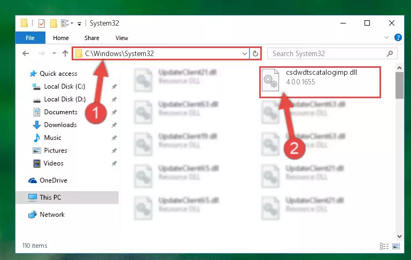The width and height of the screenshot is (411, 260).
Task: Open Videos folder in sidebar
Action: point(53,163)
